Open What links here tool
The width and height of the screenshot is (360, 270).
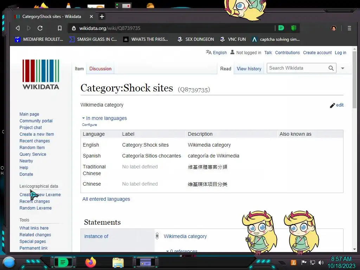pos(34,228)
